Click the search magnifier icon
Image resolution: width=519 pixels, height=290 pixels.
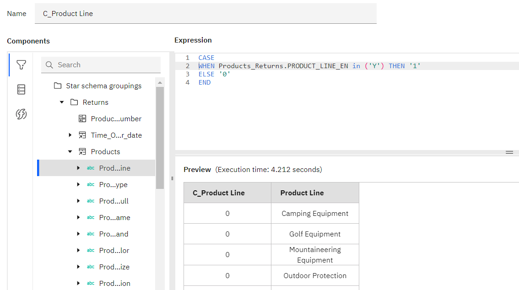tap(49, 65)
